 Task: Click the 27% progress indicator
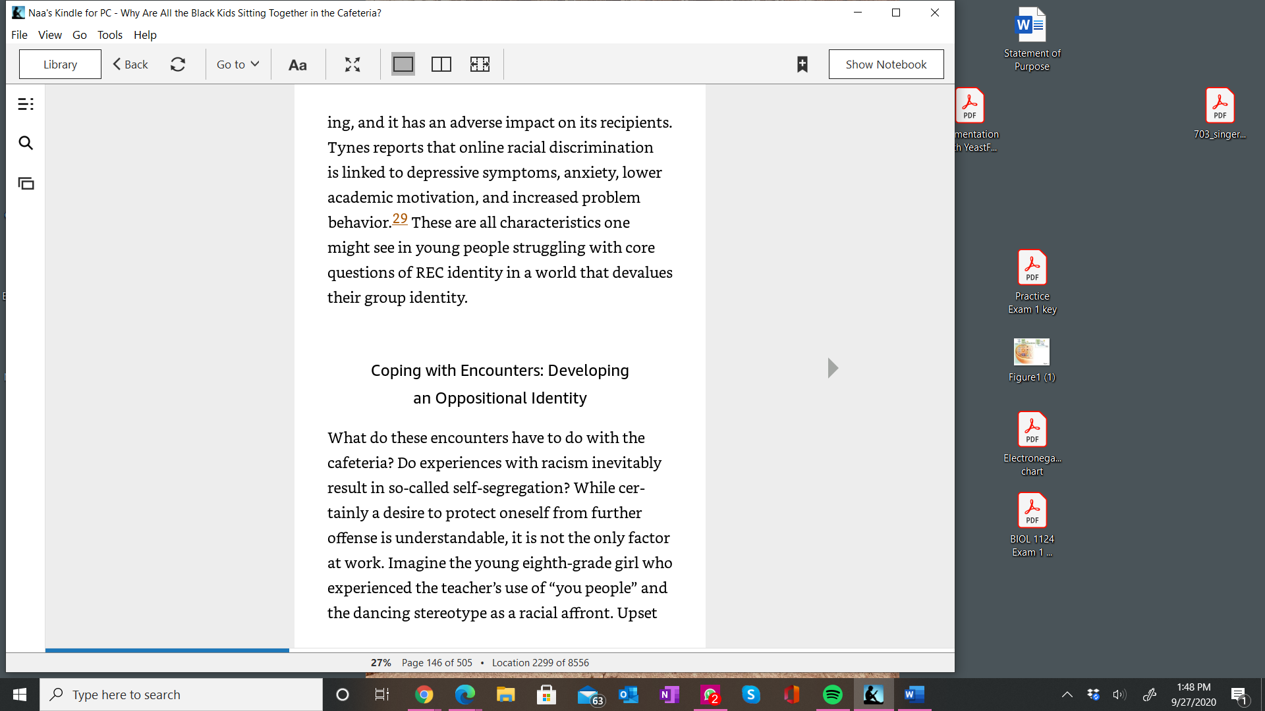(x=381, y=663)
